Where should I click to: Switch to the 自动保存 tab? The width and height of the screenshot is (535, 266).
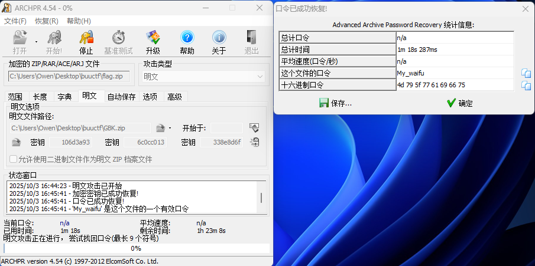pyautogui.click(x=121, y=97)
